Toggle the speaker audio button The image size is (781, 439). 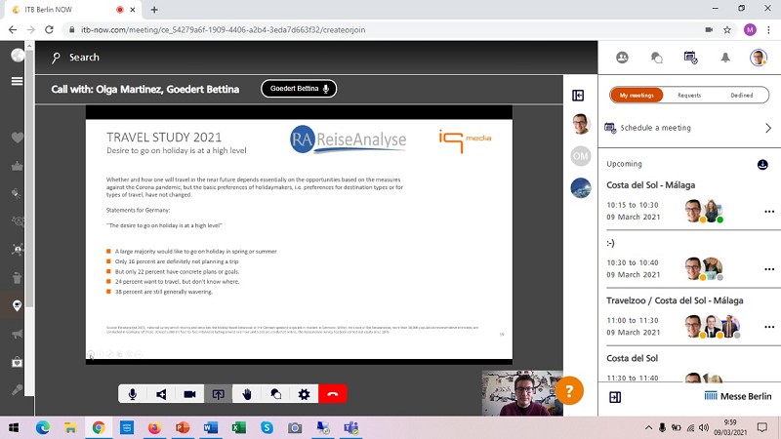161,394
